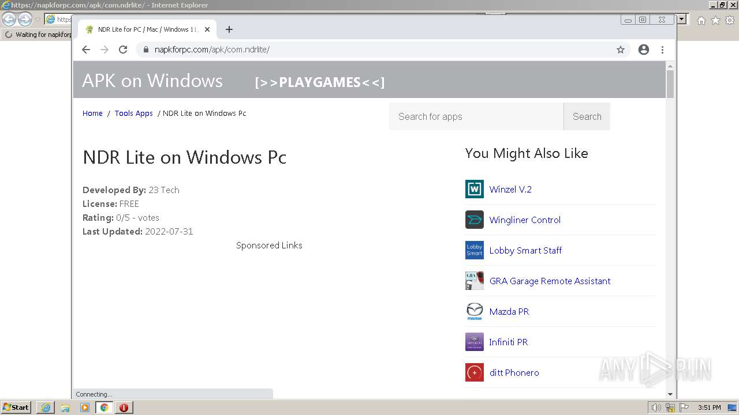Open Chrome's three-dot menu
739x415 pixels.
click(663, 50)
